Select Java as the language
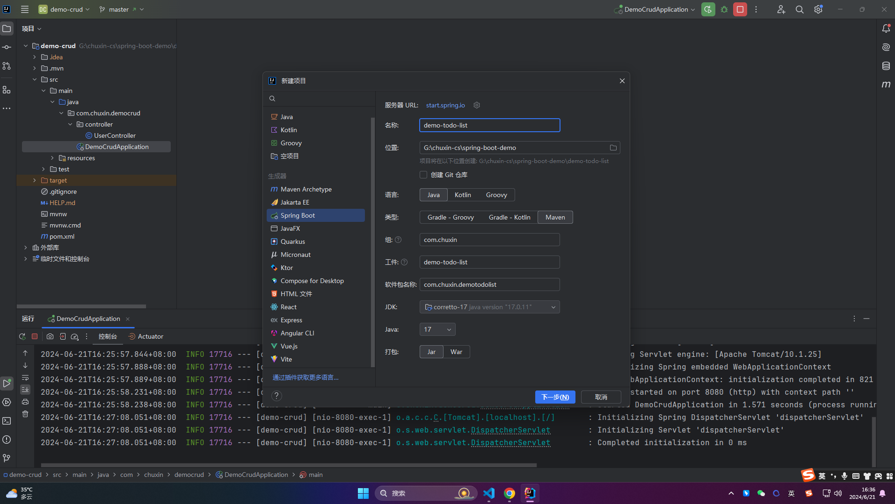 coord(433,195)
